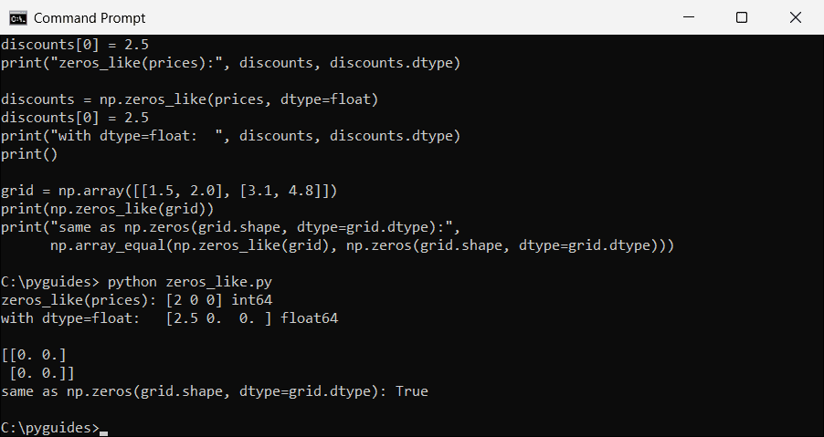This screenshot has height=437, width=824.
Task: Minimize the Command Prompt window
Action: click(689, 17)
